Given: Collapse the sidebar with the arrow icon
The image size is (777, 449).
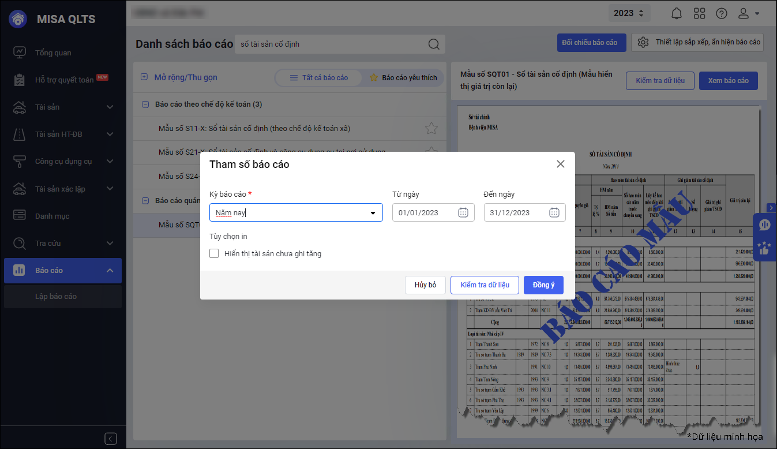Looking at the screenshot, I should pos(111,438).
